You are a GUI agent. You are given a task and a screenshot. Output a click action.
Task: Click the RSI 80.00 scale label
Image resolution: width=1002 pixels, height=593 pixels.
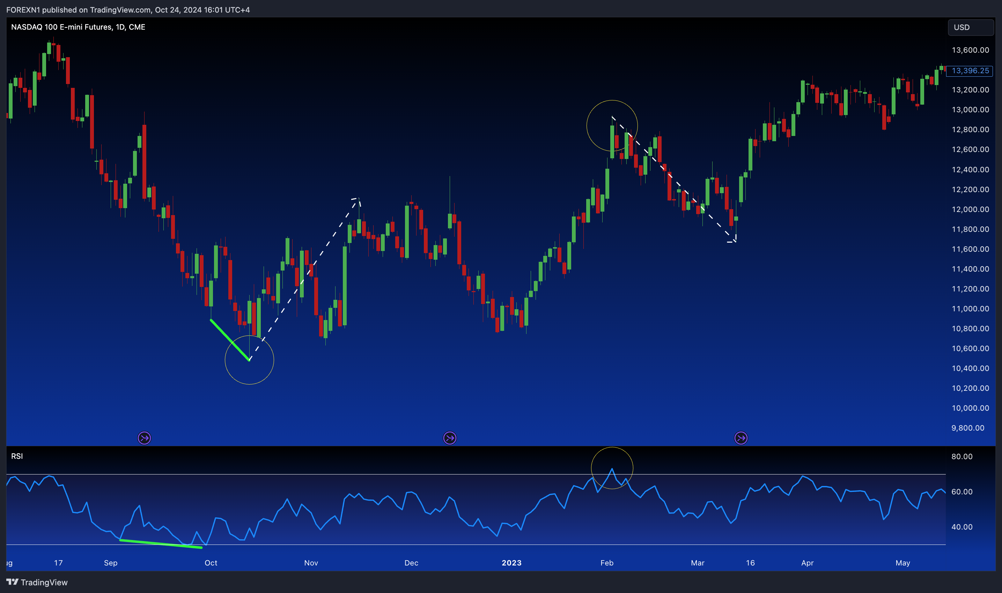[962, 456]
